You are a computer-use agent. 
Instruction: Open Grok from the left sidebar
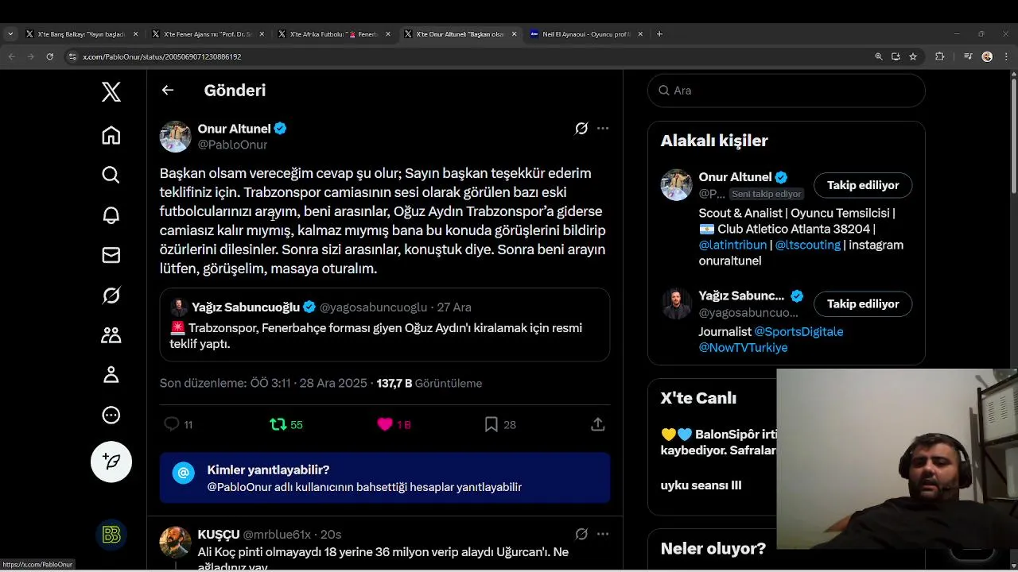pos(111,296)
